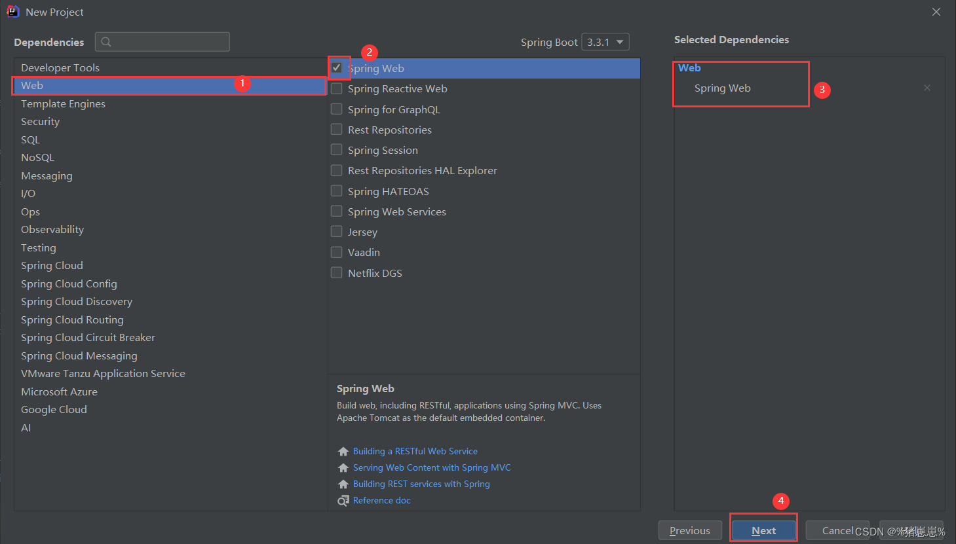The height and width of the screenshot is (544, 956).
Task: Select the Ops category
Action: 170,211
